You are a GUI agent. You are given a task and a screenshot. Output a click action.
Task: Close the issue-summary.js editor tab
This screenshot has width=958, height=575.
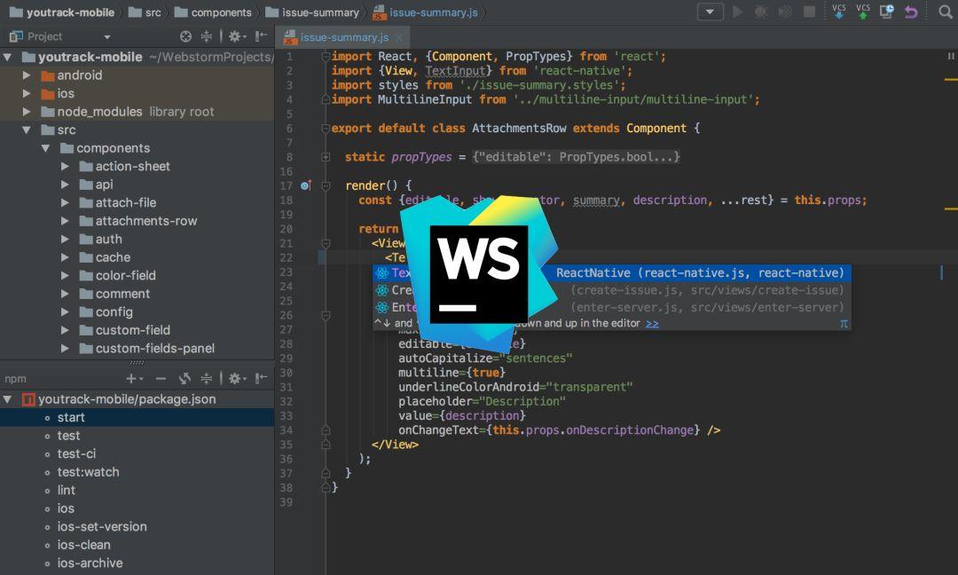point(399,37)
